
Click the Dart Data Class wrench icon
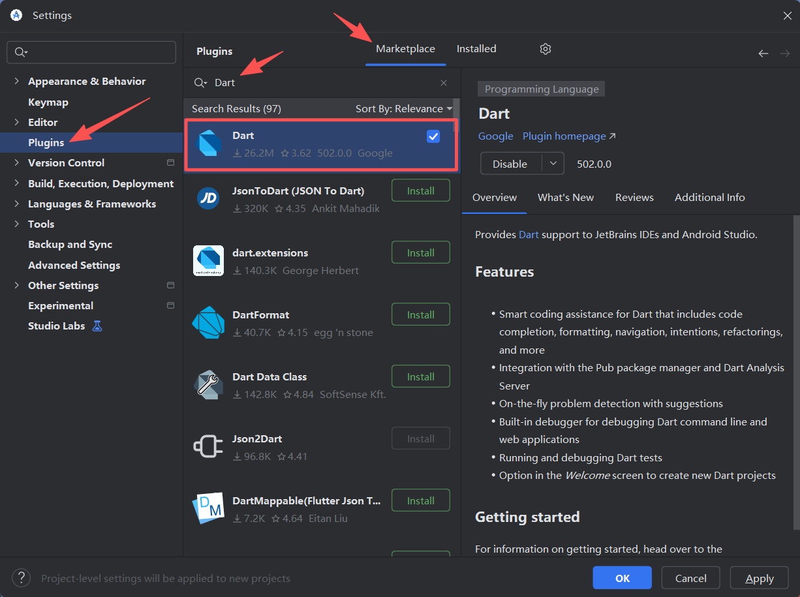209,384
